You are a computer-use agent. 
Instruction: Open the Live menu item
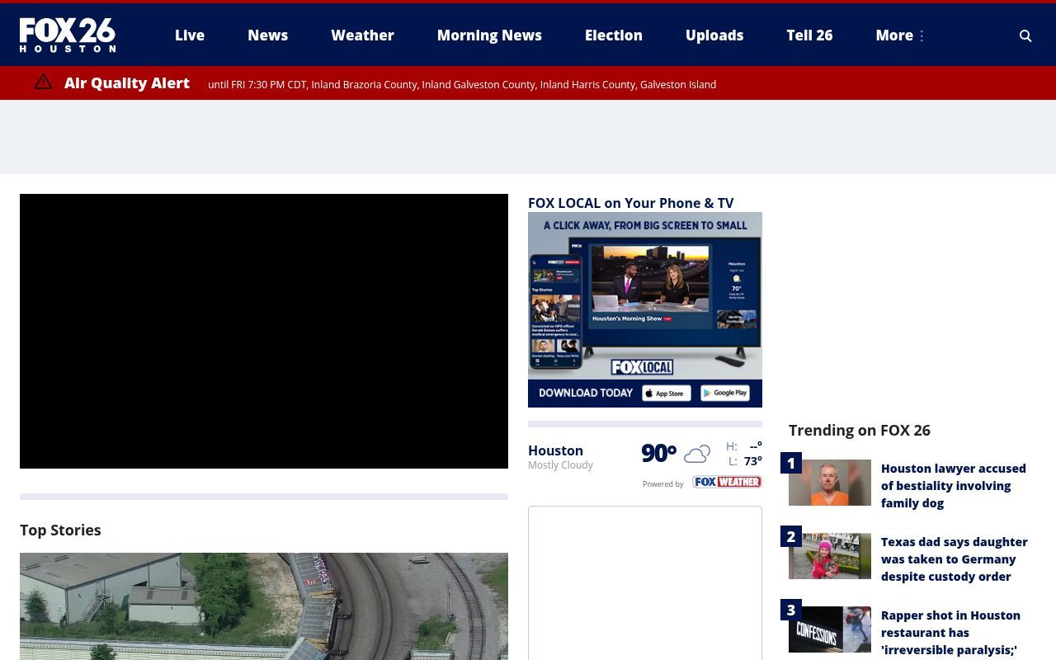[x=190, y=35]
